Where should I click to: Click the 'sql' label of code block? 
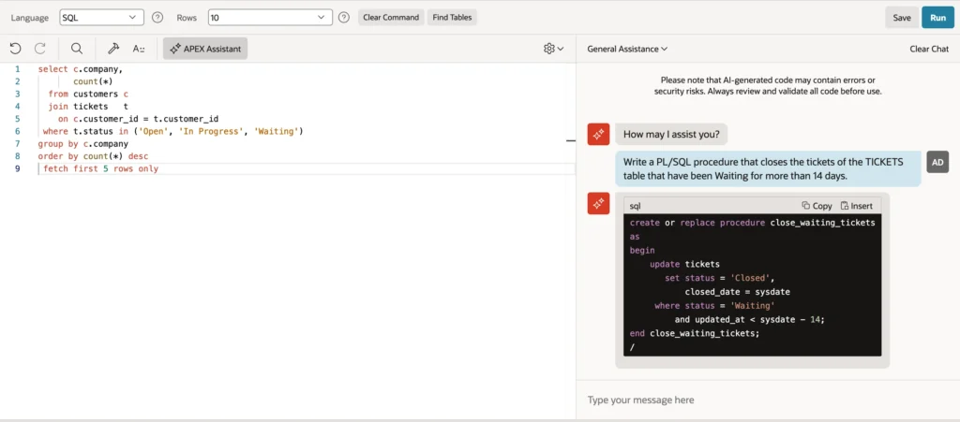[x=635, y=206]
